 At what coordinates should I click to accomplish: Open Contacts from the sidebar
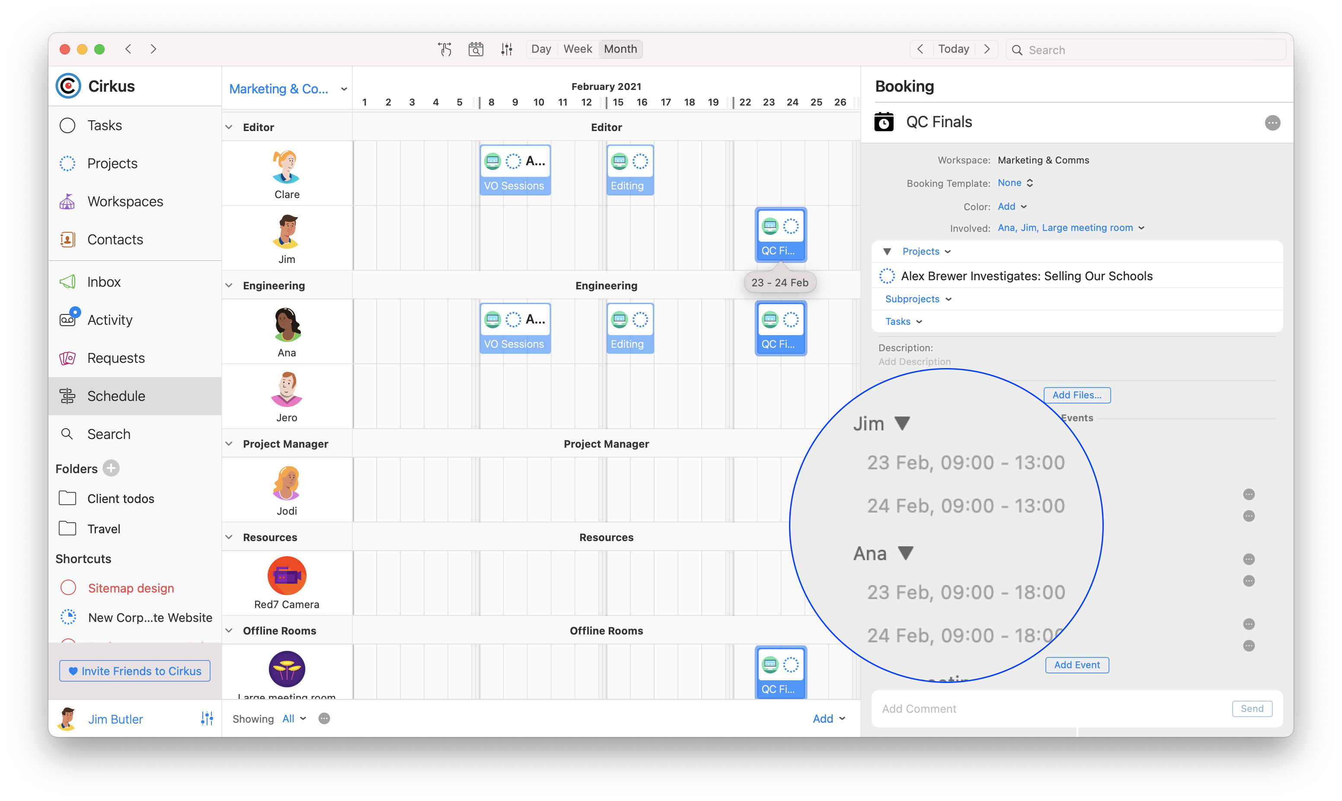point(135,239)
